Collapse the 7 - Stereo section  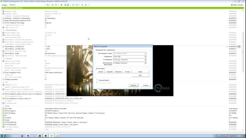3,106
